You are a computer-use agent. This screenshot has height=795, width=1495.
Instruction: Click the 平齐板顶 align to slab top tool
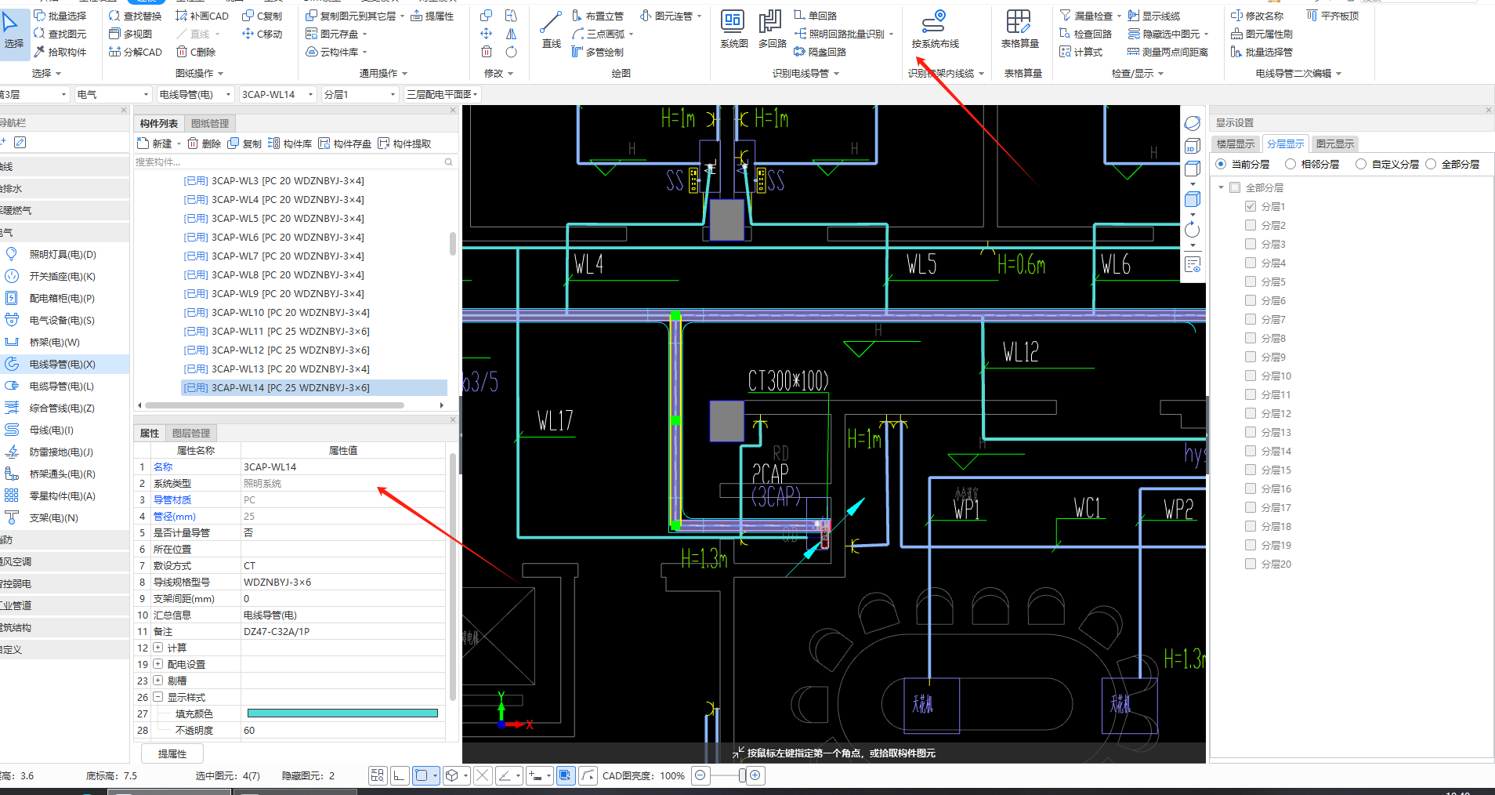point(1333,16)
